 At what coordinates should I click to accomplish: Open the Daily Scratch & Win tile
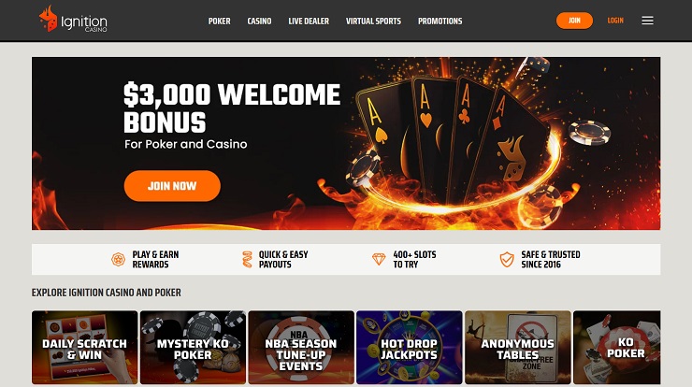tap(85, 348)
